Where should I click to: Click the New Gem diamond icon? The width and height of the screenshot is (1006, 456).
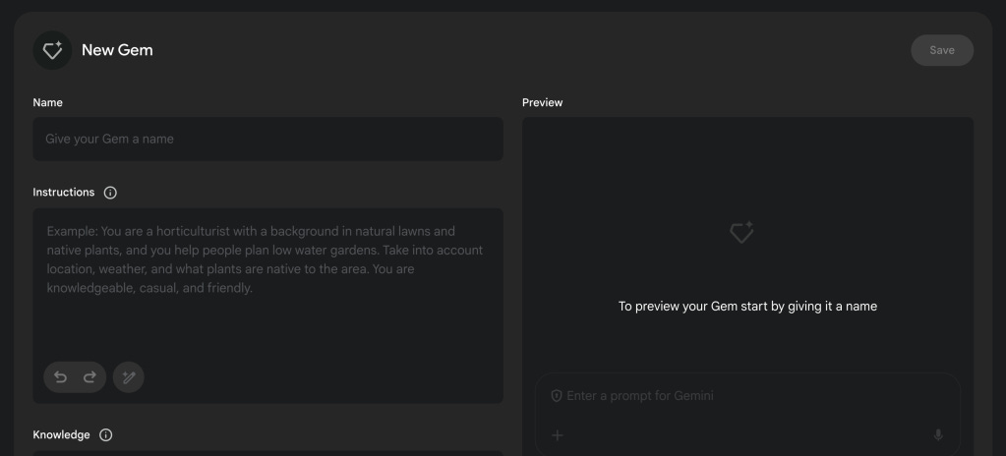click(x=52, y=50)
